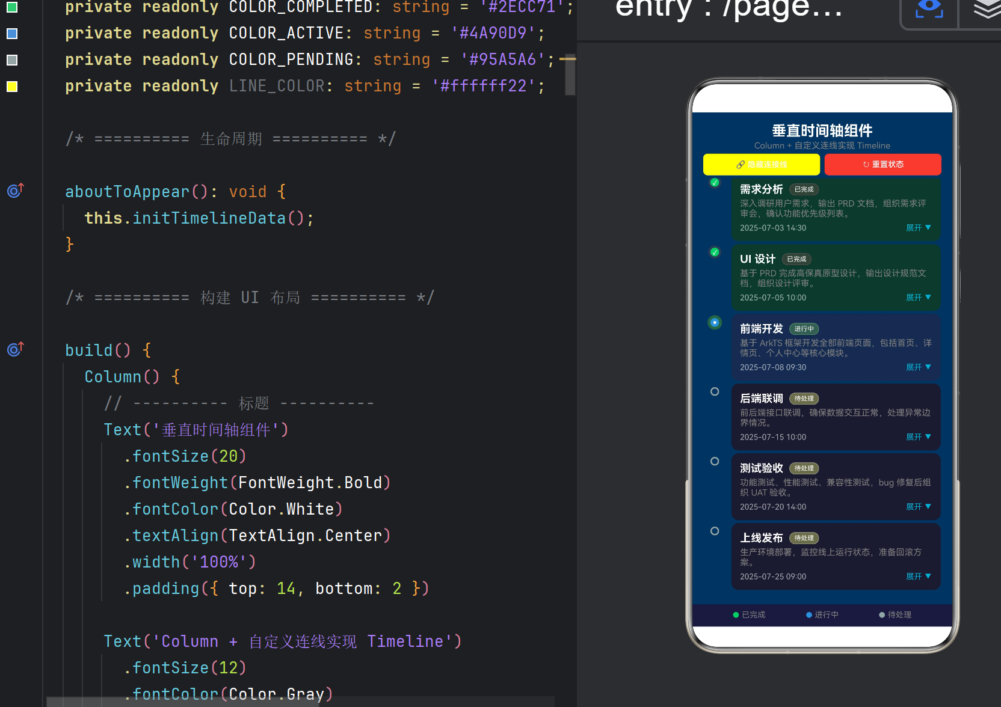The image size is (1001, 707).
Task: Click the aboutToAppear method name
Action: point(127,192)
